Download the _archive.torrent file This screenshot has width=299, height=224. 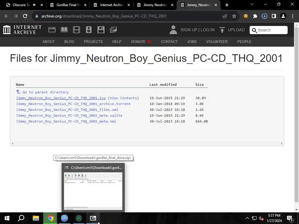[x=73, y=104]
